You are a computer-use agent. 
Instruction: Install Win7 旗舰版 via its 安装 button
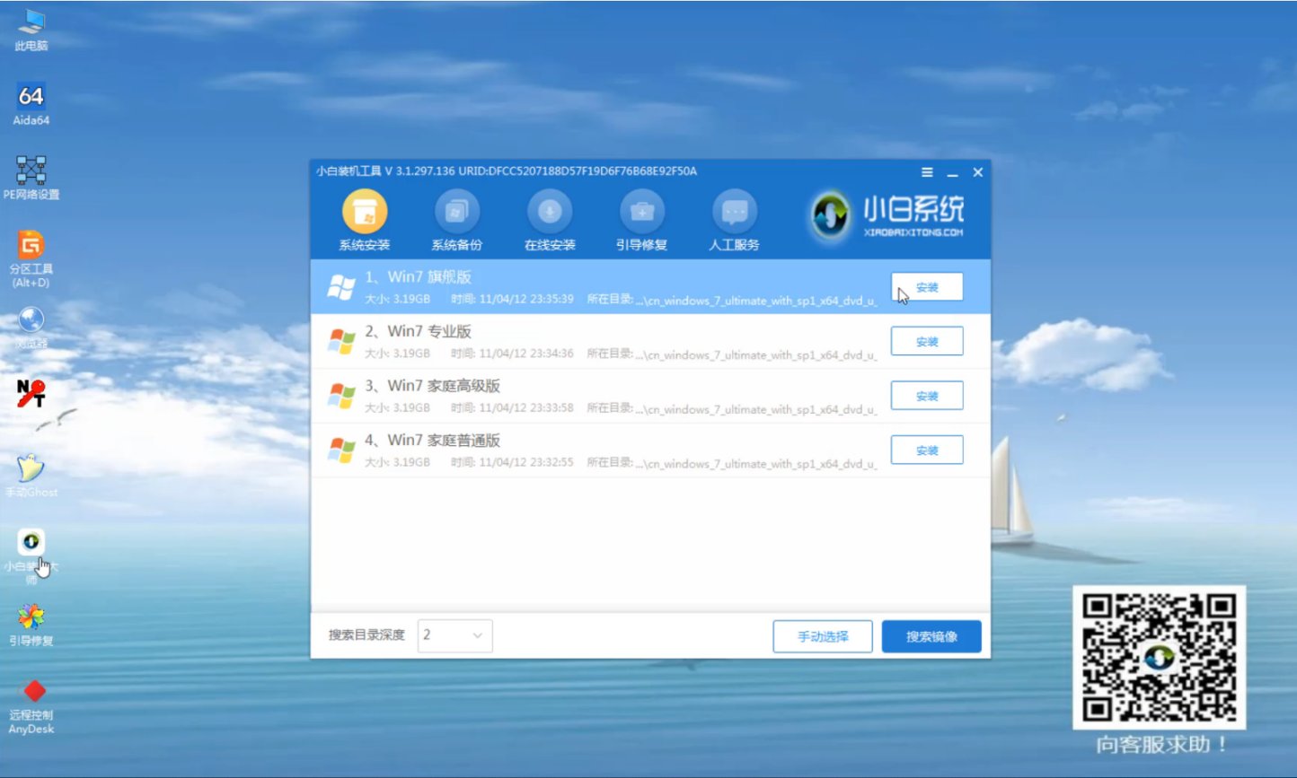926,286
